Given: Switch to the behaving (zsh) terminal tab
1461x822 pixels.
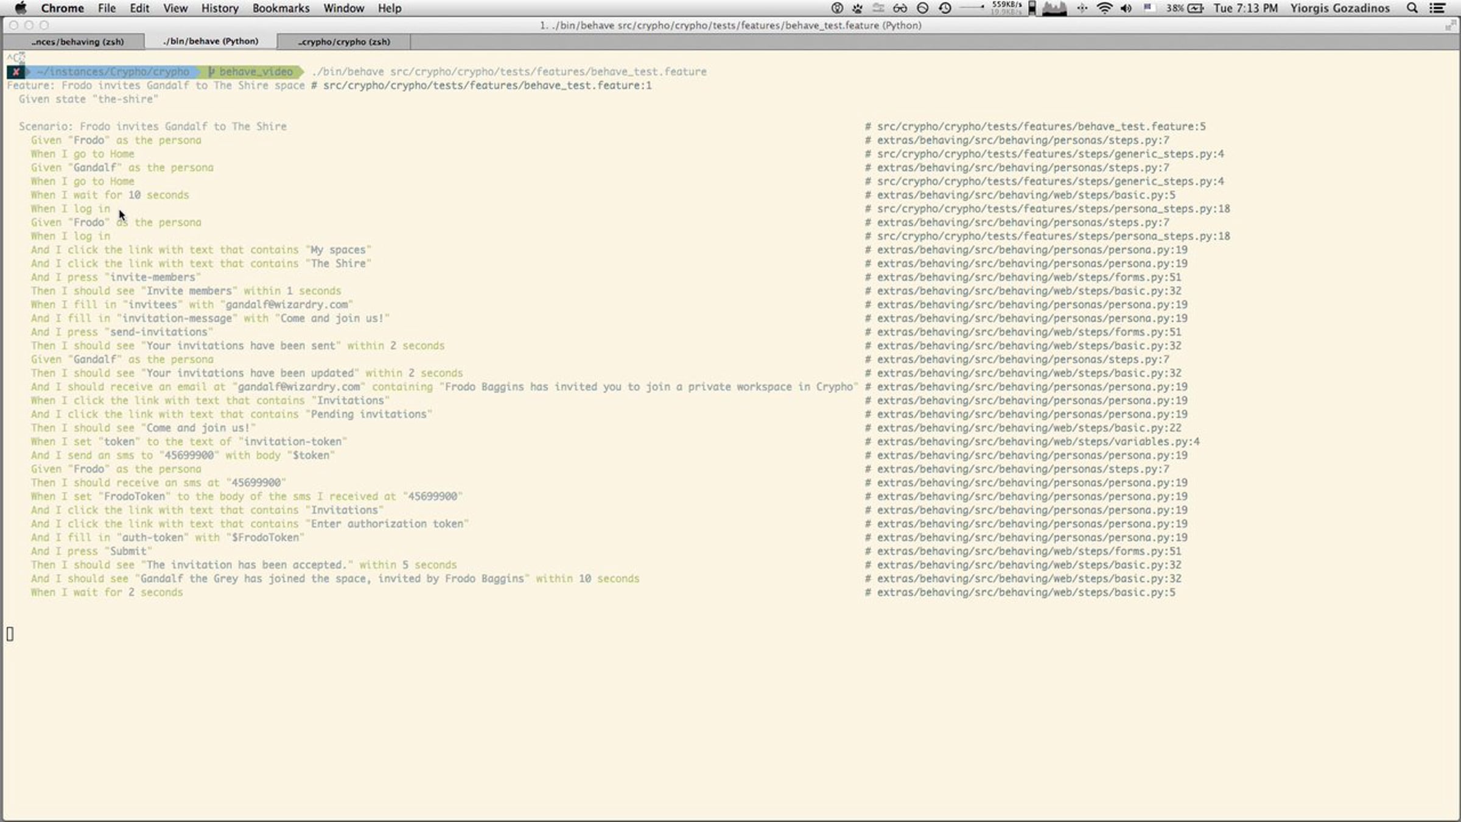Looking at the screenshot, I should [74, 41].
